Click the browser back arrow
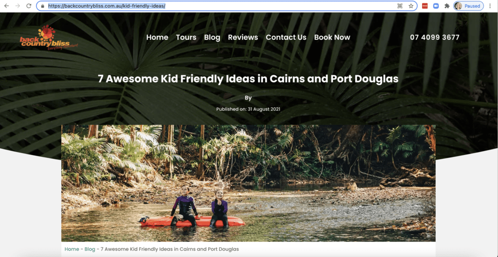 click(6, 6)
